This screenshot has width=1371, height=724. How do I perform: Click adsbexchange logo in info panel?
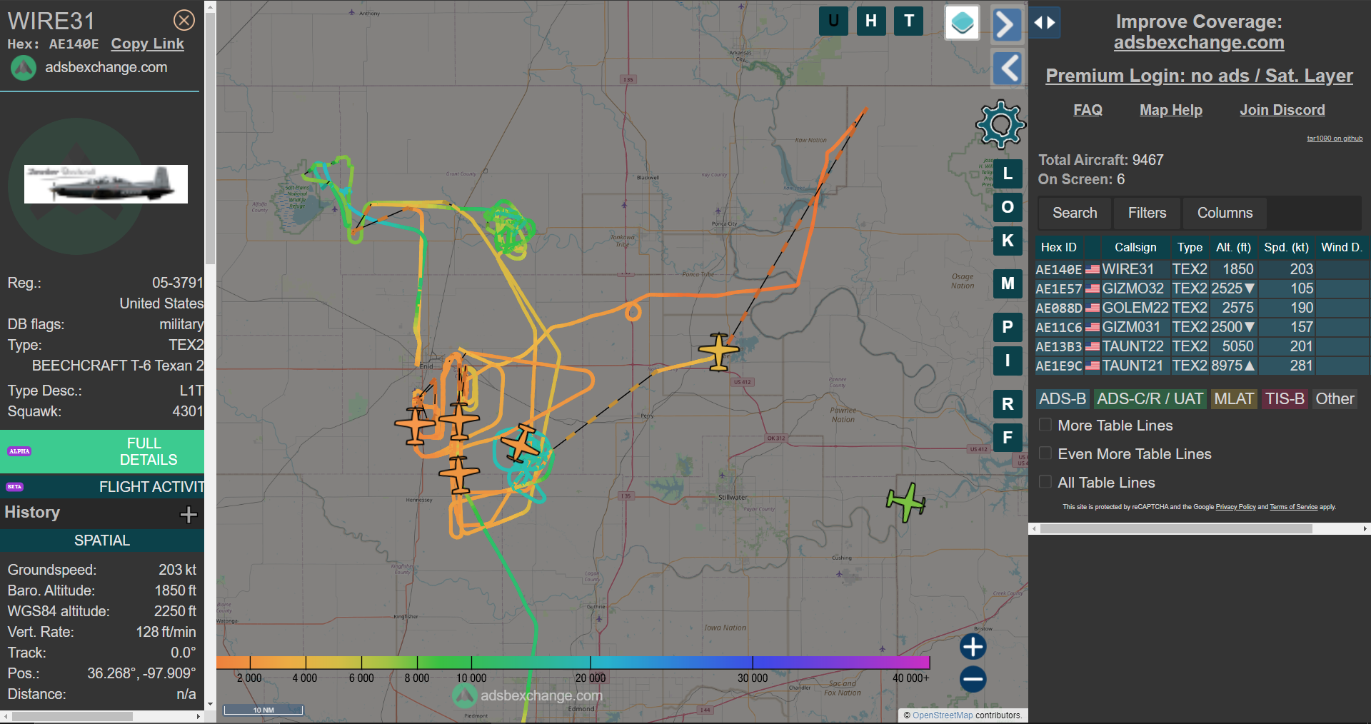click(24, 68)
